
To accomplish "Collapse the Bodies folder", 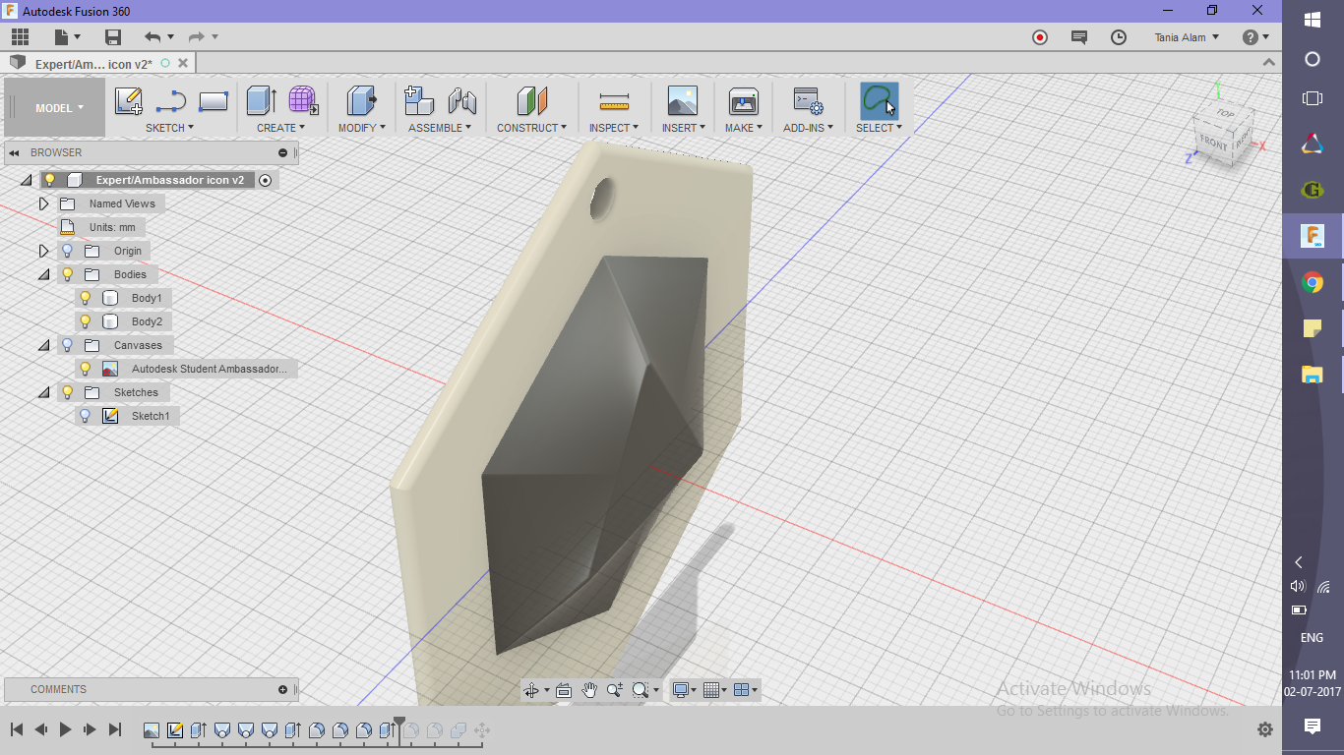I will click(43, 274).
